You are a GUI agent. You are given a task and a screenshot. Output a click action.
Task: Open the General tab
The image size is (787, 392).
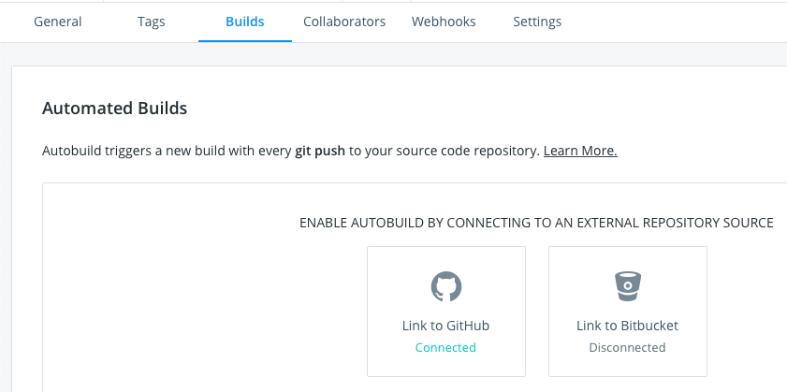coord(58,22)
